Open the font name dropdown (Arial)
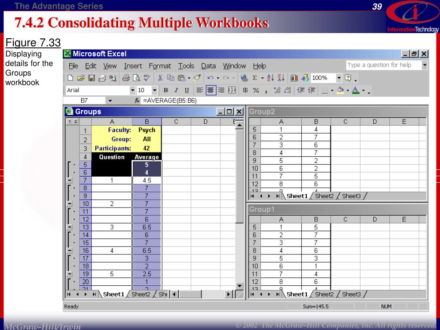This screenshot has height=330, width=440. 132,90
